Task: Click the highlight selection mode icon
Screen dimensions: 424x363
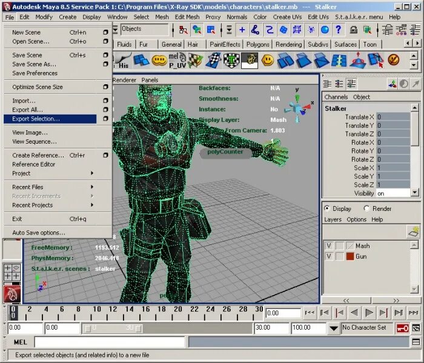Action: [367, 30]
